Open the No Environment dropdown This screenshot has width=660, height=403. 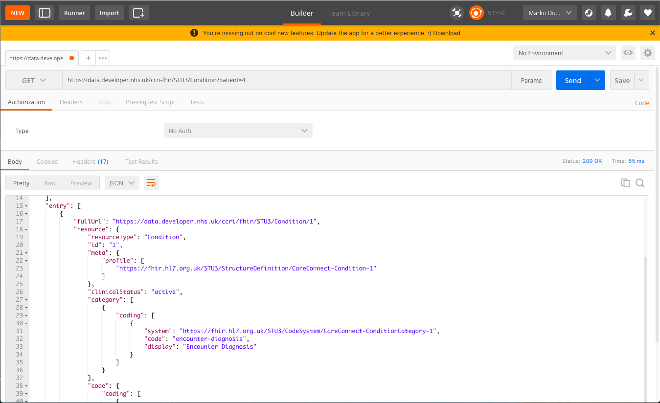point(565,53)
